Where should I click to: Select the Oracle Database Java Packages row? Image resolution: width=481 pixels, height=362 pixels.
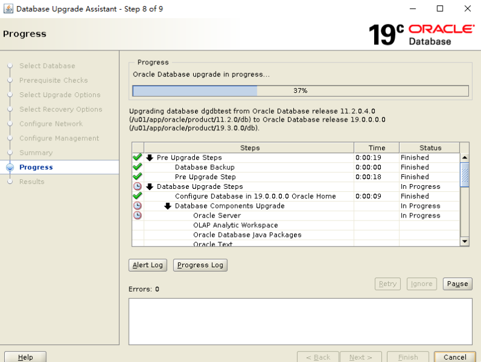[247, 234]
